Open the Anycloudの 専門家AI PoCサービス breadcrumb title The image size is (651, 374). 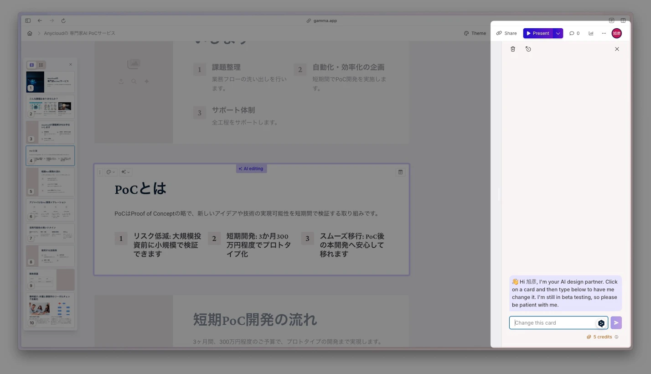80,33
